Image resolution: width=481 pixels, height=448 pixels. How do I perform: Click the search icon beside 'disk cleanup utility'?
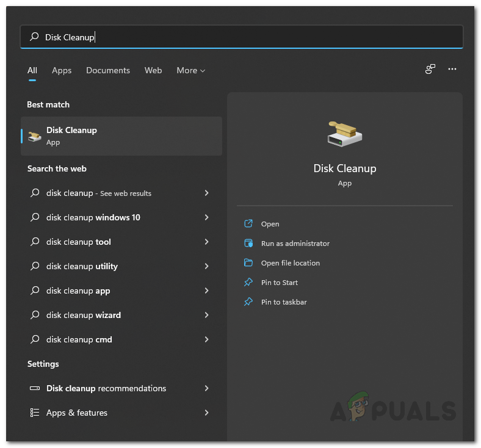click(x=35, y=266)
